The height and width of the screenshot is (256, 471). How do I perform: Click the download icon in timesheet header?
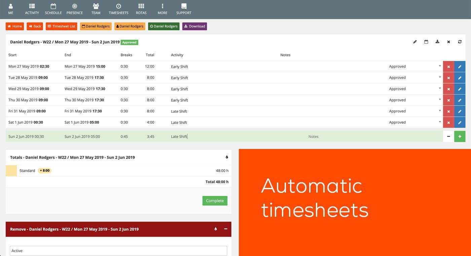pos(437,42)
